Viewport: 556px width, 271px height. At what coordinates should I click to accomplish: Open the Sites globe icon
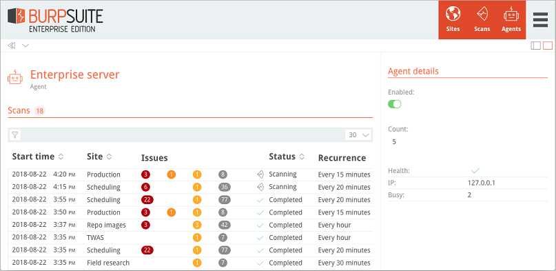point(453,14)
